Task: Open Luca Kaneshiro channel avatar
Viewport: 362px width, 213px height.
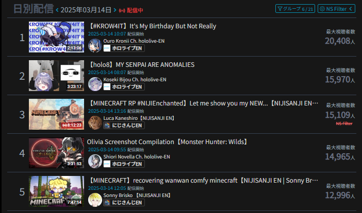Action: click(x=95, y=122)
